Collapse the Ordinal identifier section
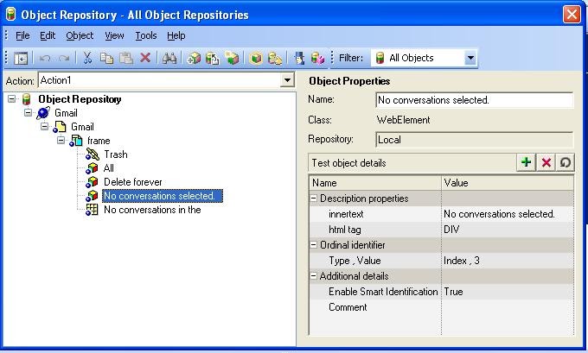This screenshot has width=588, height=353. point(314,245)
